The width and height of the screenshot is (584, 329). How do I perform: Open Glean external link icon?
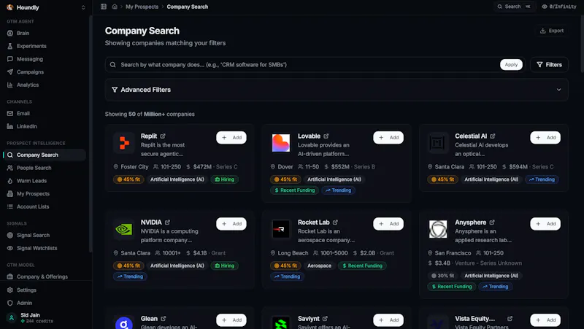click(163, 319)
